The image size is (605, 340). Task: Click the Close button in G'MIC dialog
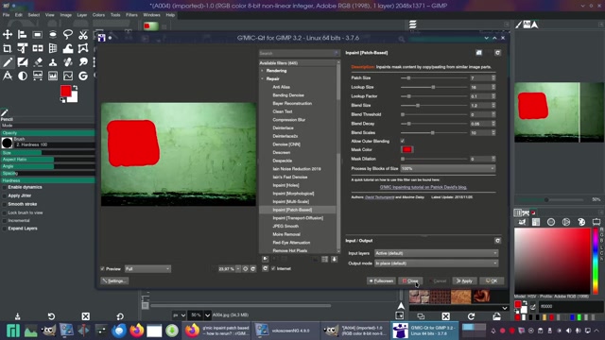pyautogui.click(x=410, y=281)
